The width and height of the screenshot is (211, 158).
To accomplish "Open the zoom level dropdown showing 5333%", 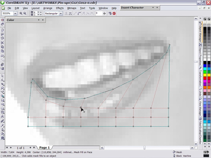I will [15, 13].
